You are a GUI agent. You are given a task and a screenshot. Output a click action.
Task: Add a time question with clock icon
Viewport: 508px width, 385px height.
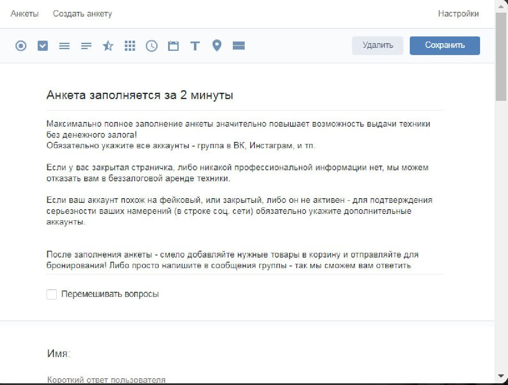pos(152,46)
